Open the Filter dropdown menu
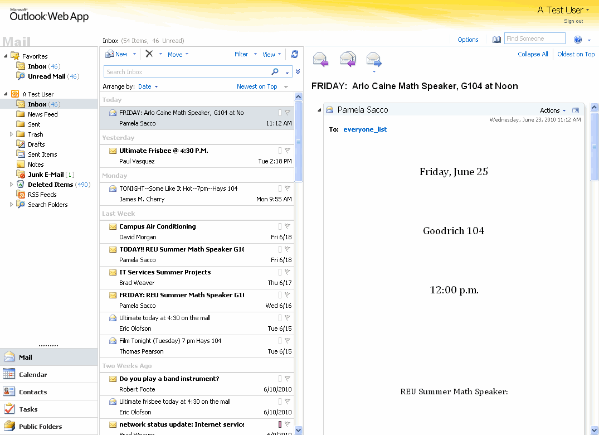 click(x=245, y=54)
